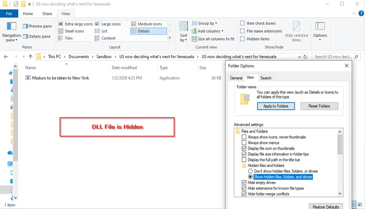This screenshot has width=365, height=209.
Task: Switch to the Home ribbon tab
Action: coord(28,14)
